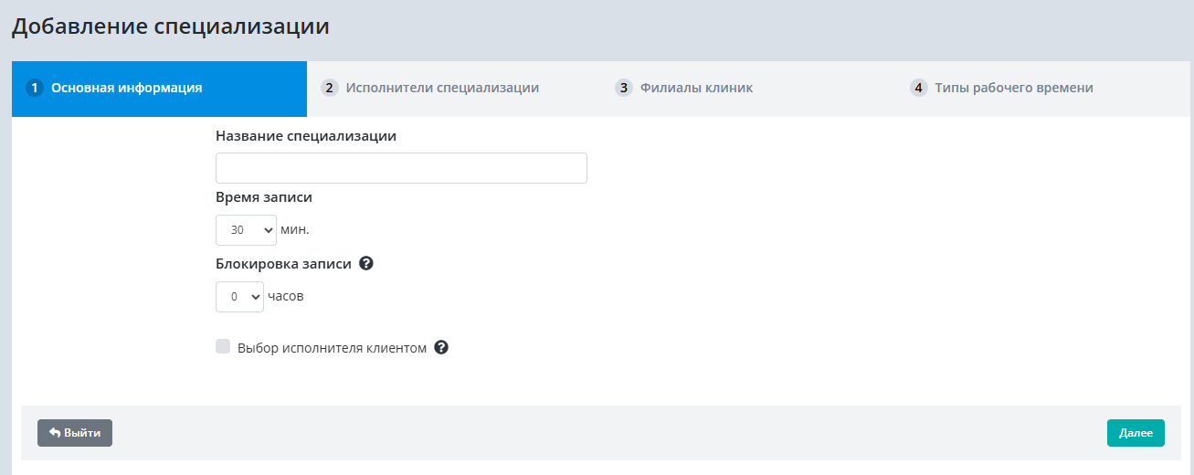The height and width of the screenshot is (475, 1194).
Task: Click the help icon beside Выбор исполнителя клиентом
Action: point(441,347)
